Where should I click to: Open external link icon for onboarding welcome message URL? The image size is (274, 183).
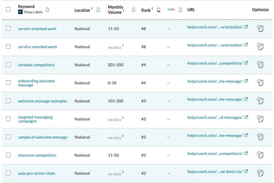tap(246, 81)
